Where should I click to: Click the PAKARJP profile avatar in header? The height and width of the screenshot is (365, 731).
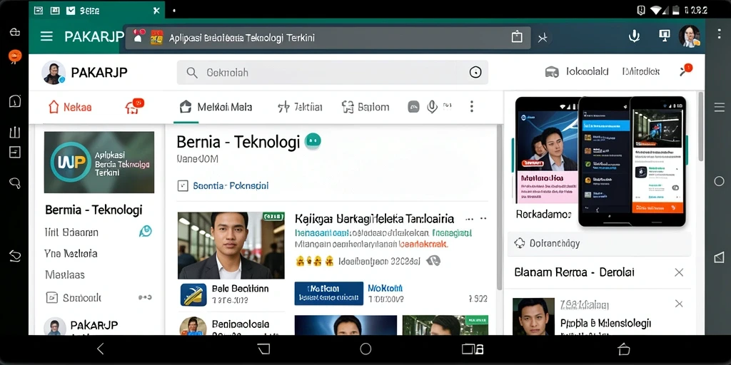[x=53, y=73]
